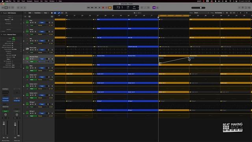The height and width of the screenshot is (142, 252).
Task: Adjust the master volume slider in control bar
Action: click(x=198, y=7)
